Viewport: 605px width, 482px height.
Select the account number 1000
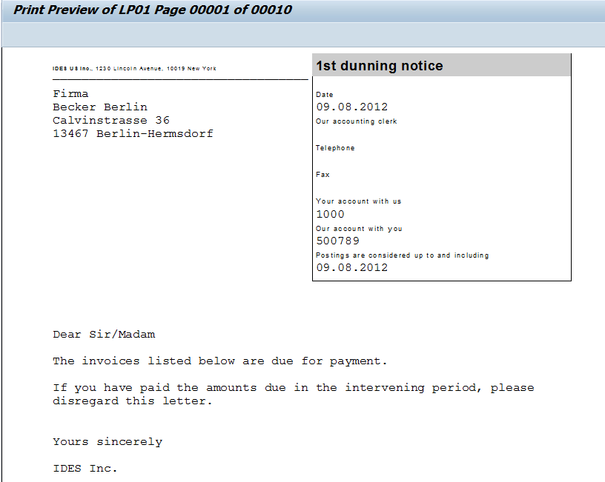tap(330, 214)
